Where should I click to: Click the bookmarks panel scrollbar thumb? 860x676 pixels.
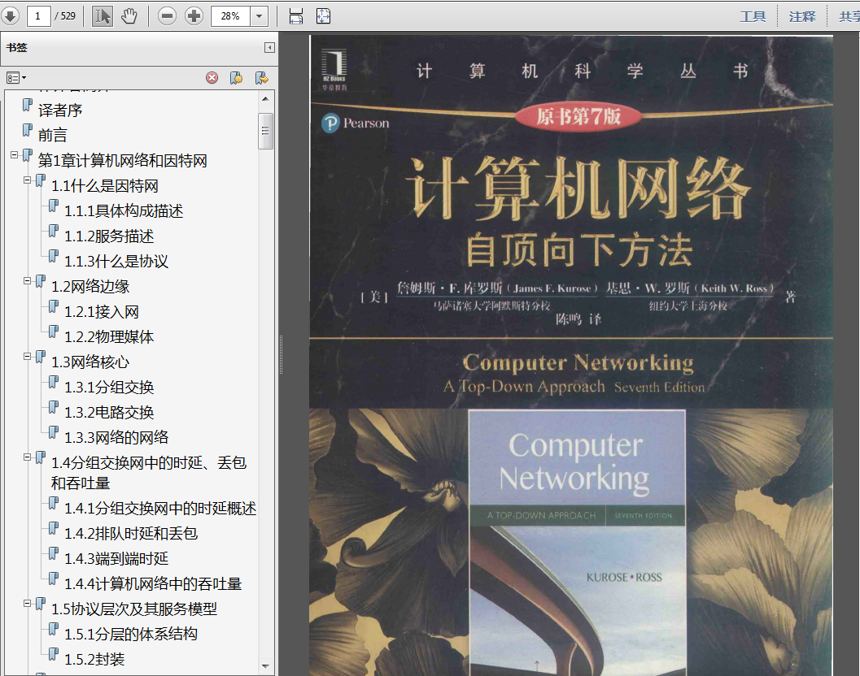(265, 131)
